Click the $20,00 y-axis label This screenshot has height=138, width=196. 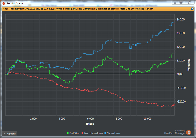click(181, 47)
